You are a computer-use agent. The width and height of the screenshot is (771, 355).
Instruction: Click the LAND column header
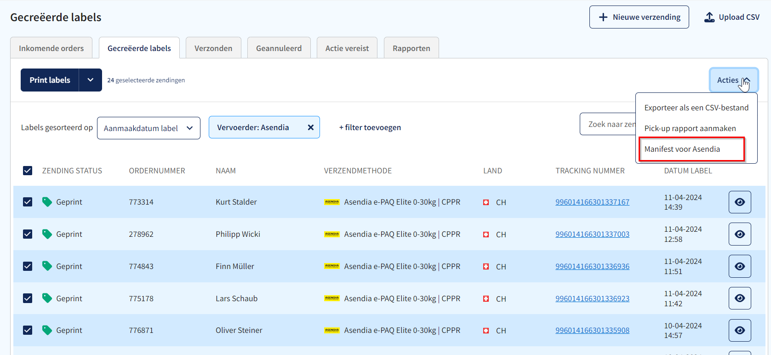click(x=492, y=171)
